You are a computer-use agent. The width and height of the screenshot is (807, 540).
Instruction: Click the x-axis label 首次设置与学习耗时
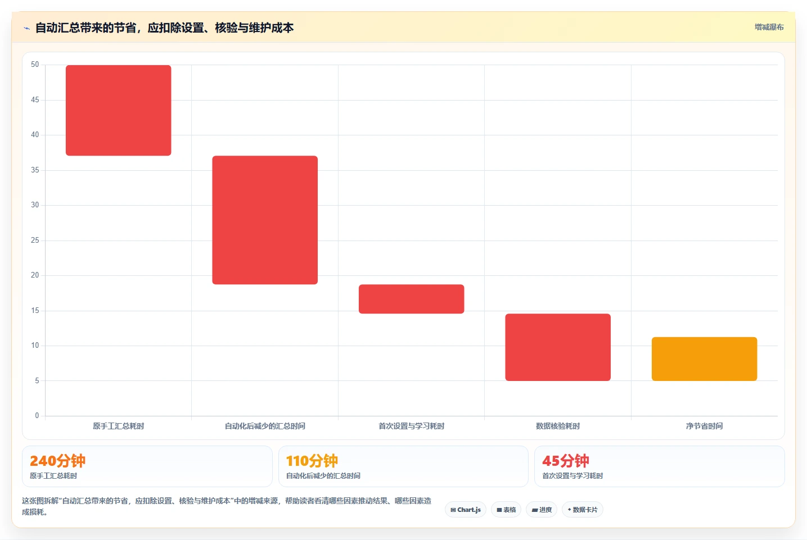412,426
